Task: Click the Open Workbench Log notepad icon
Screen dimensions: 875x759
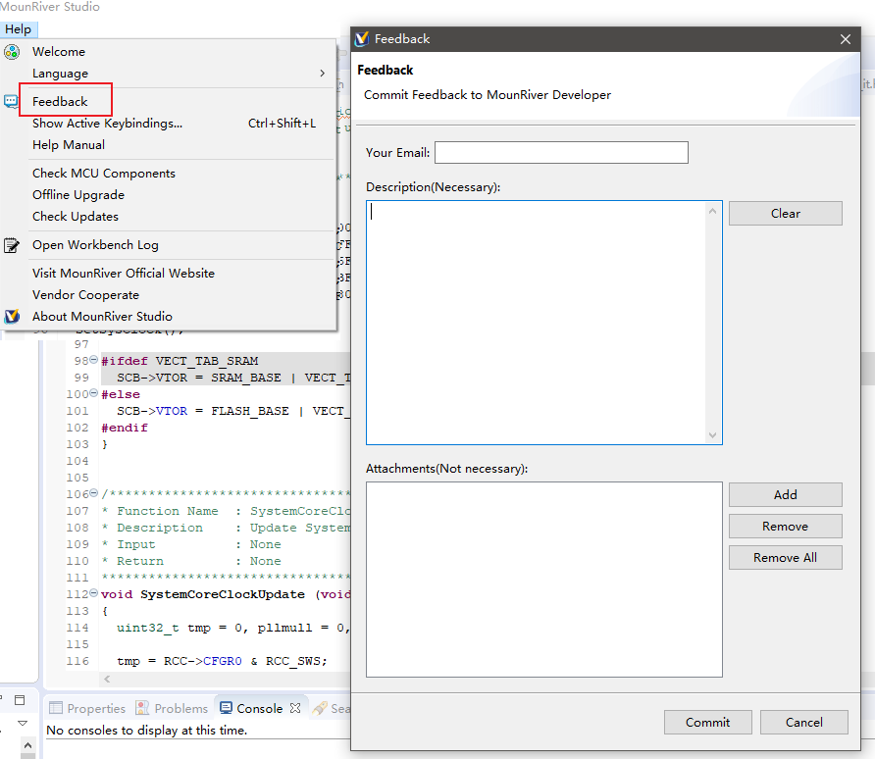Action: coord(12,245)
